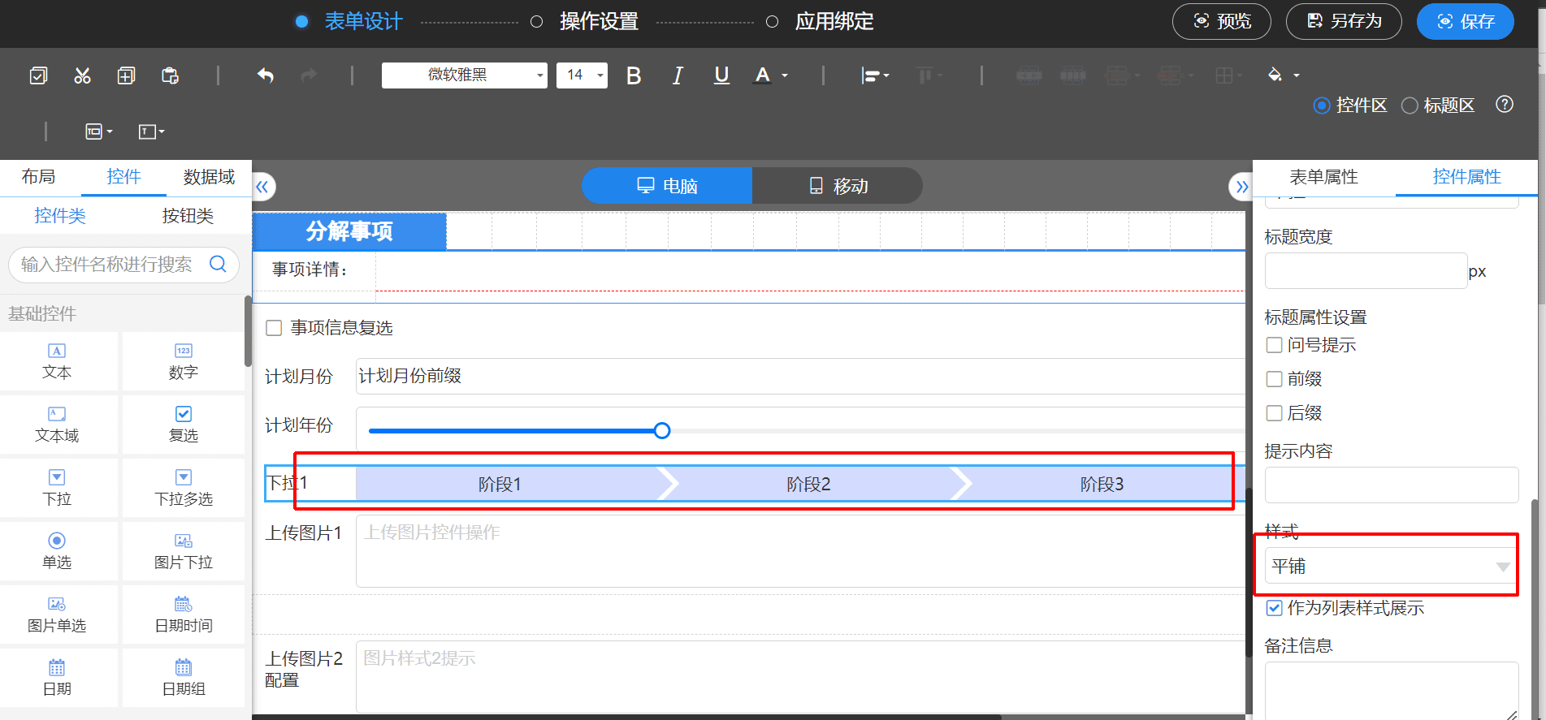
Task: Add the 图片单选 image radio control
Action: pos(57,614)
